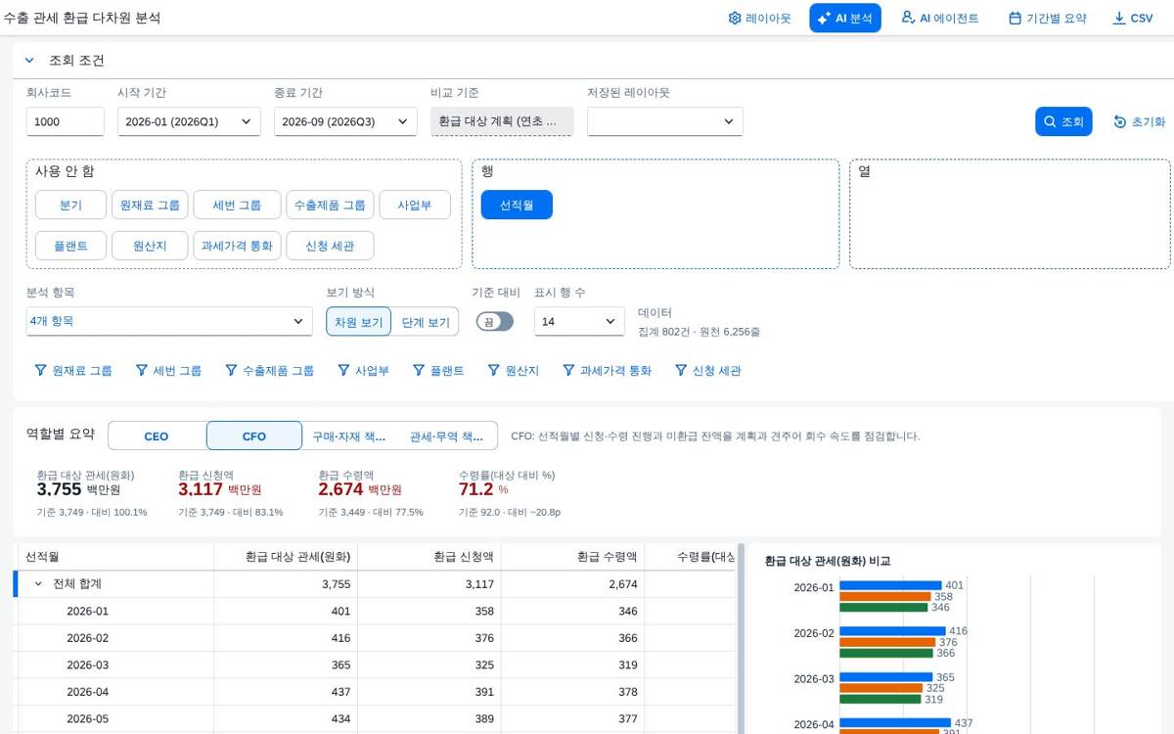Open the 종료 기간 dropdown

point(345,121)
